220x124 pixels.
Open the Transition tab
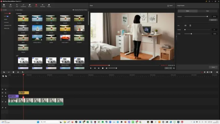pyautogui.click(x=23, y=6)
